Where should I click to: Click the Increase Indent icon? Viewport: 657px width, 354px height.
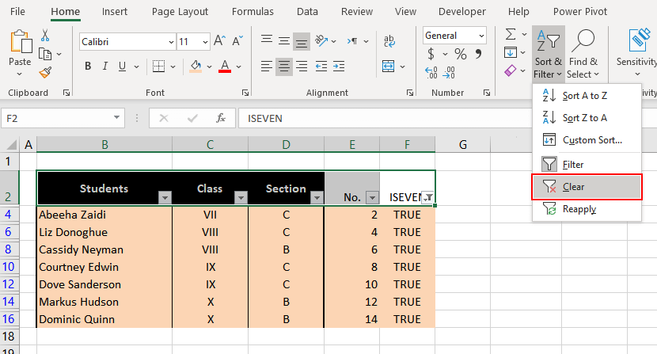tap(339, 67)
